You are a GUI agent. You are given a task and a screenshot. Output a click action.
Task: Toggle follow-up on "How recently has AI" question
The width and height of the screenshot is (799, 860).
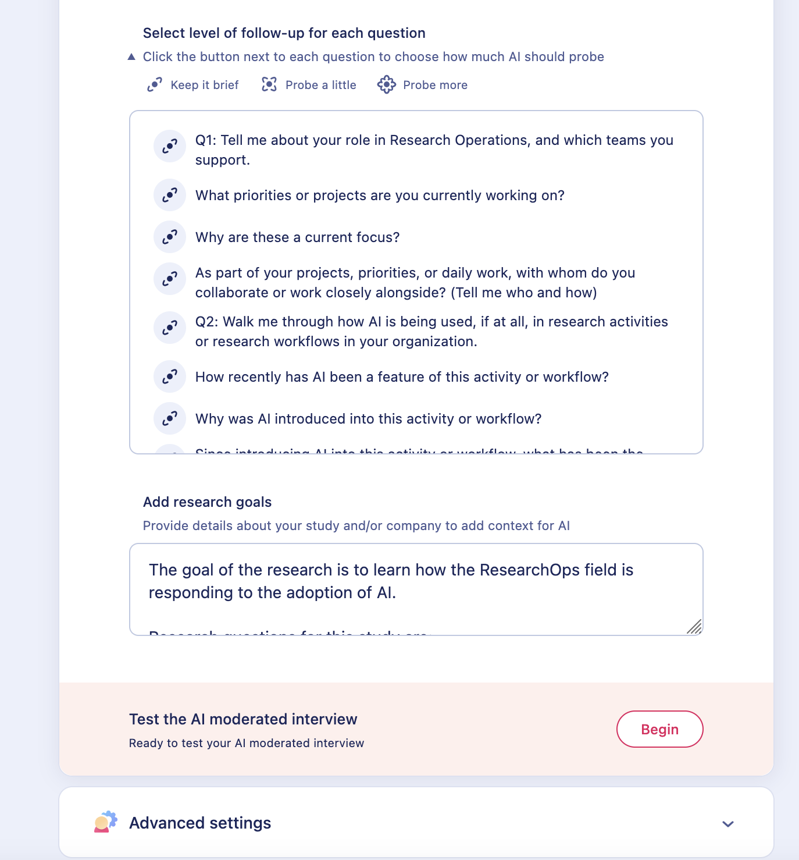169,376
